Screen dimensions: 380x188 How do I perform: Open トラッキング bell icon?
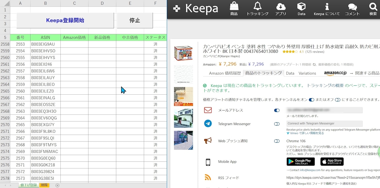(x=257, y=6)
